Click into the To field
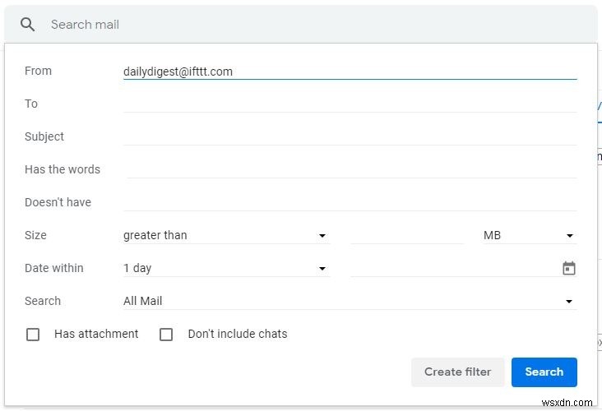602x411 pixels. coord(350,104)
